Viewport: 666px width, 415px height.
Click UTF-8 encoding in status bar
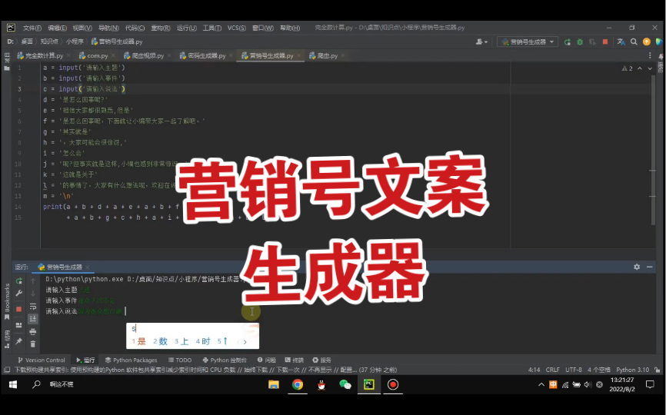(574, 370)
